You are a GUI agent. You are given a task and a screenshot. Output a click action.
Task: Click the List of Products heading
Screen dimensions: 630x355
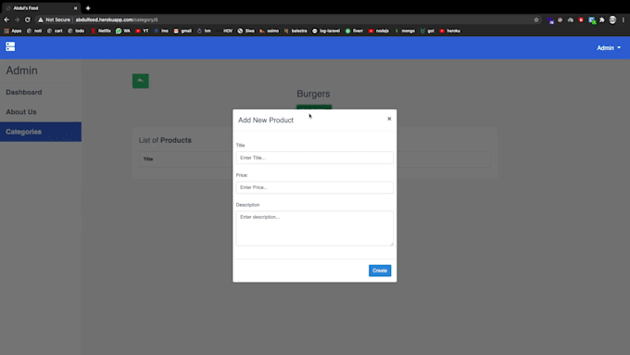point(165,140)
